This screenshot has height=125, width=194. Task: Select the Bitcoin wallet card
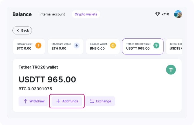[x=29, y=46]
